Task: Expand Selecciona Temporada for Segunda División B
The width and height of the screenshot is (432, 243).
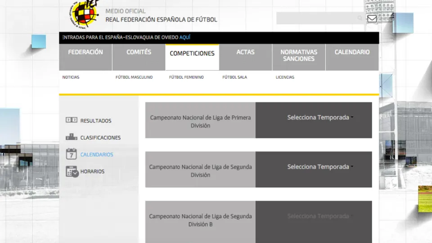Action: click(x=320, y=216)
